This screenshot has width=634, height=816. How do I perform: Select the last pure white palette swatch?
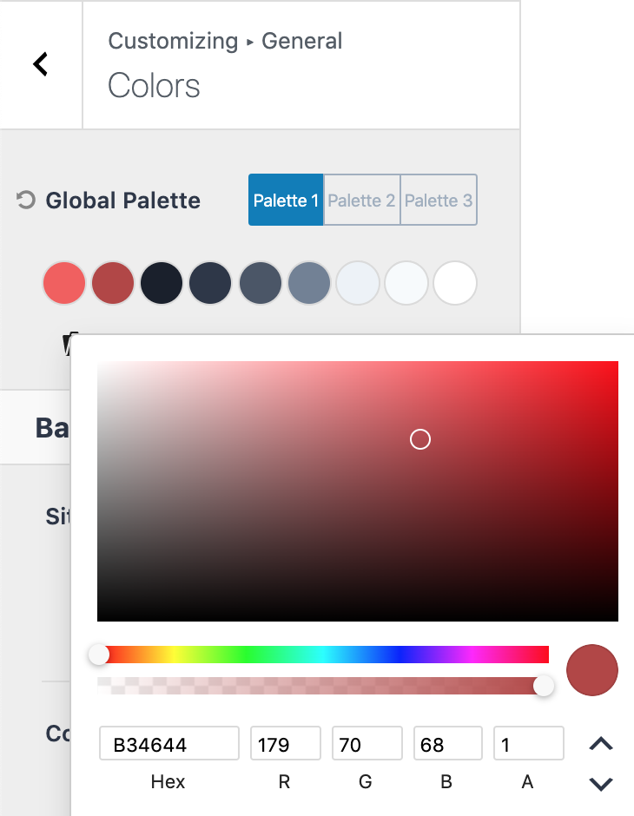455,284
